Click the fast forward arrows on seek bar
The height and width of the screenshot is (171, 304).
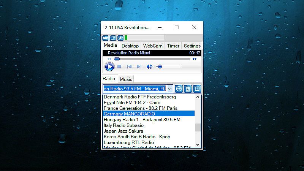[x=195, y=59]
